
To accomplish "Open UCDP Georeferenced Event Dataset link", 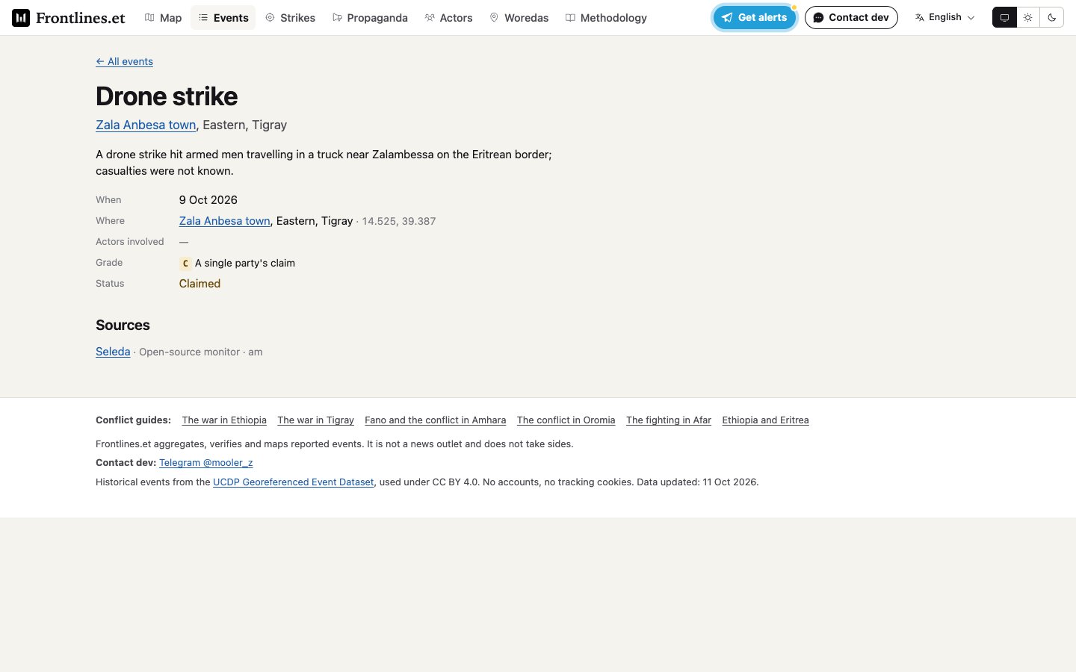I will (293, 482).
